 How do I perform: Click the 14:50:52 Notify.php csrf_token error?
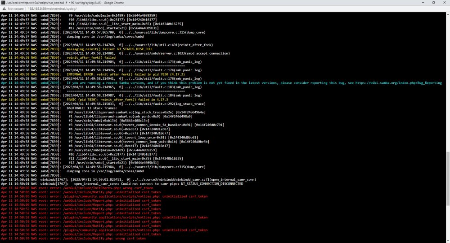[x=81, y=209]
